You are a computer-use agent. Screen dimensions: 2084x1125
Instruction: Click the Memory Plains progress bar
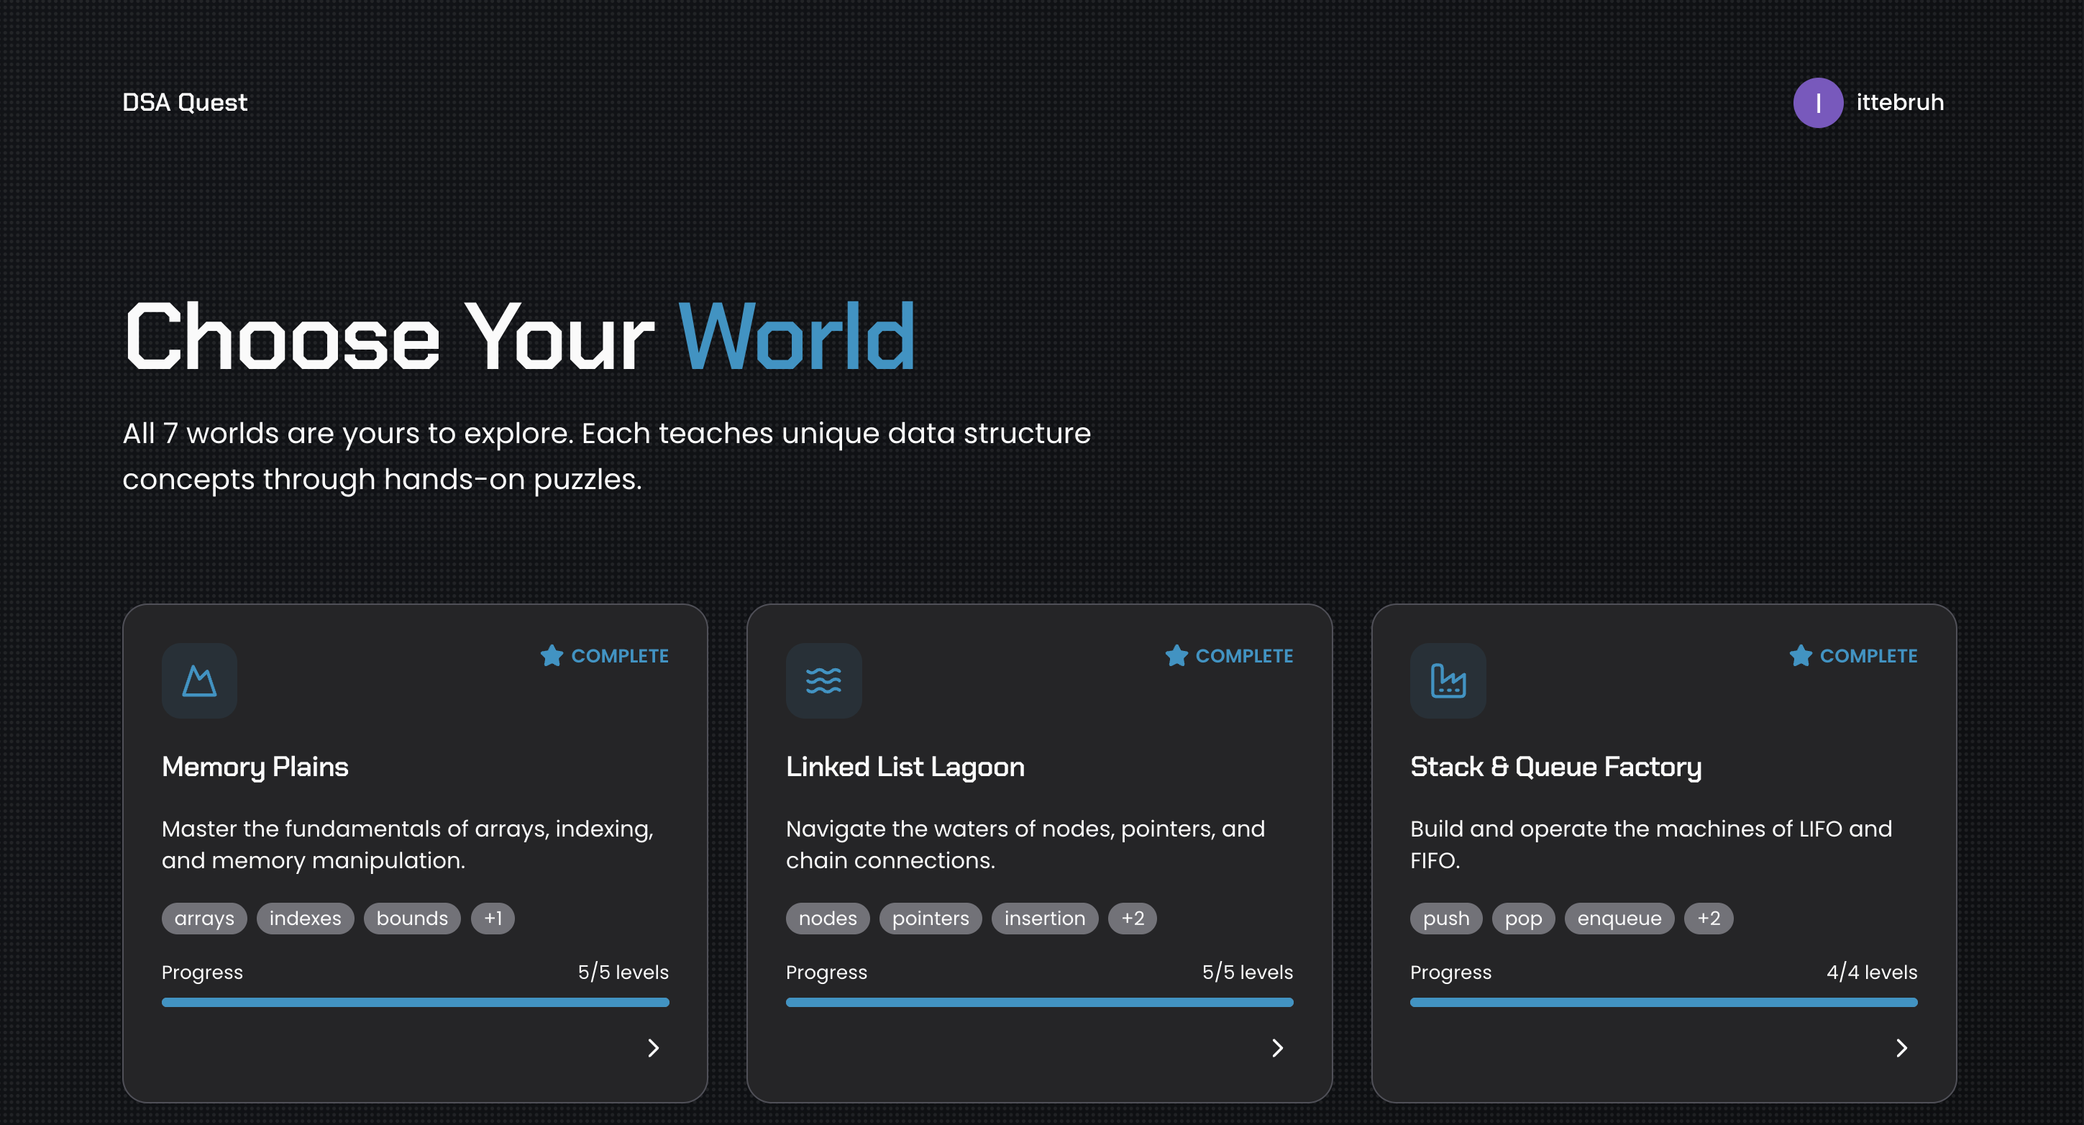pyautogui.click(x=415, y=1002)
